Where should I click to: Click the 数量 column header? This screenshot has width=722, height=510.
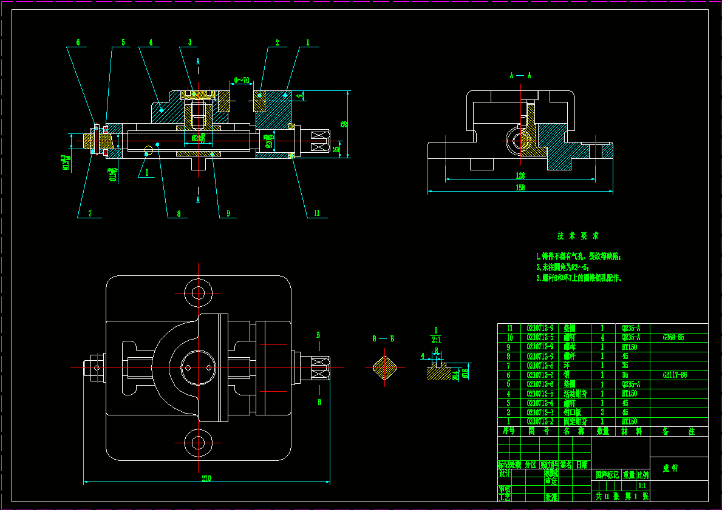(x=603, y=431)
